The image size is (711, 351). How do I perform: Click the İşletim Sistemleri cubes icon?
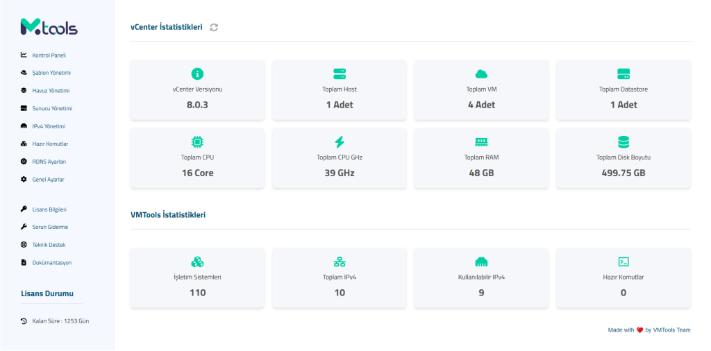(197, 262)
